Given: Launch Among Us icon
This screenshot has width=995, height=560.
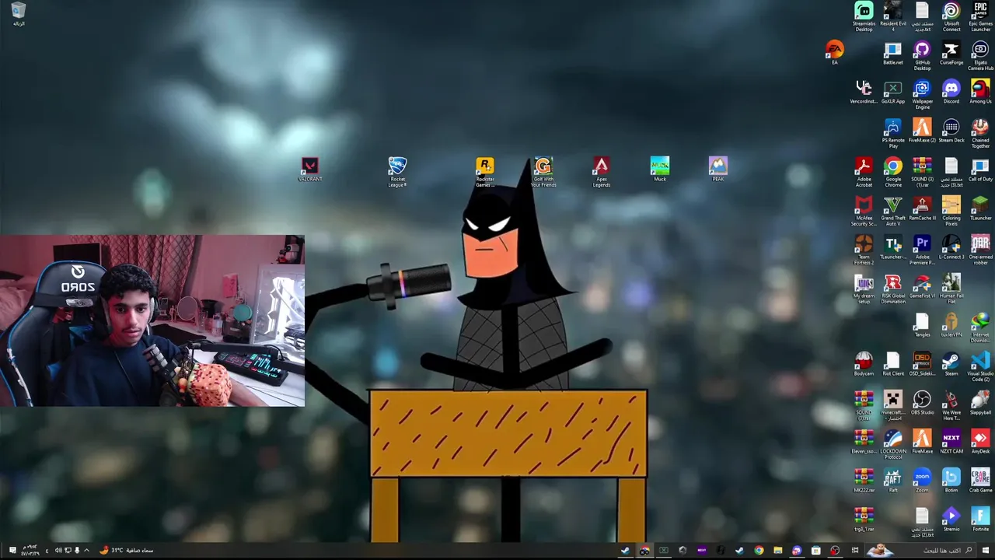Looking at the screenshot, I should coord(980,92).
